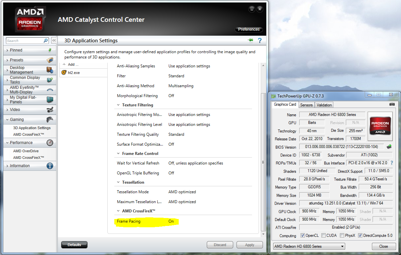Toggle DirectCompute 5.0 checkbox in GPU-Z
Image resolution: width=401 pixels, height=255 pixels.
coord(360,236)
